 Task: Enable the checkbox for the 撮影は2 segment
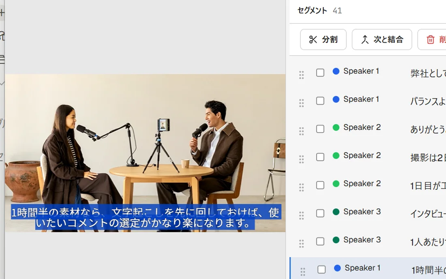click(320, 157)
